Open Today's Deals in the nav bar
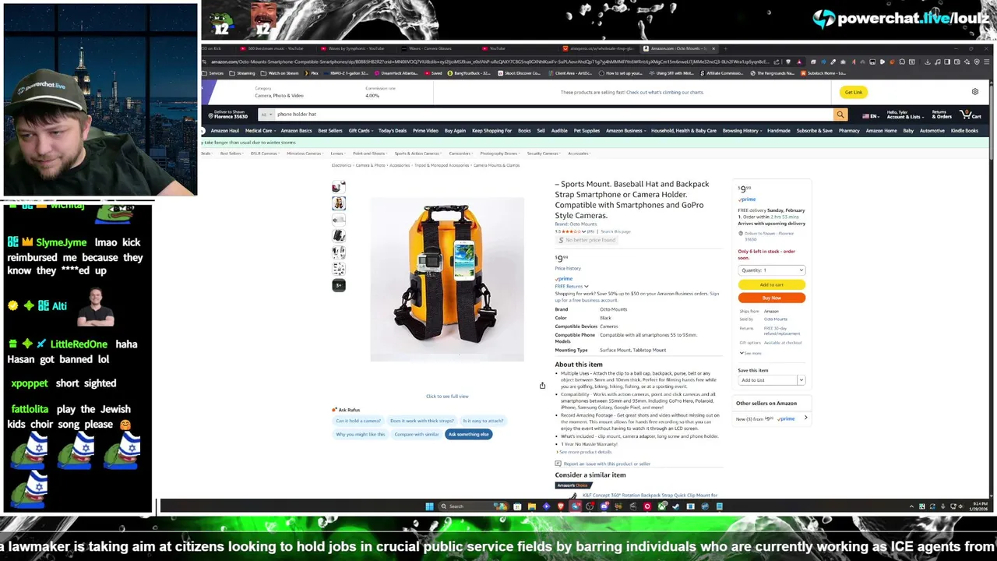The image size is (997, 561). [x=393, y=131]
